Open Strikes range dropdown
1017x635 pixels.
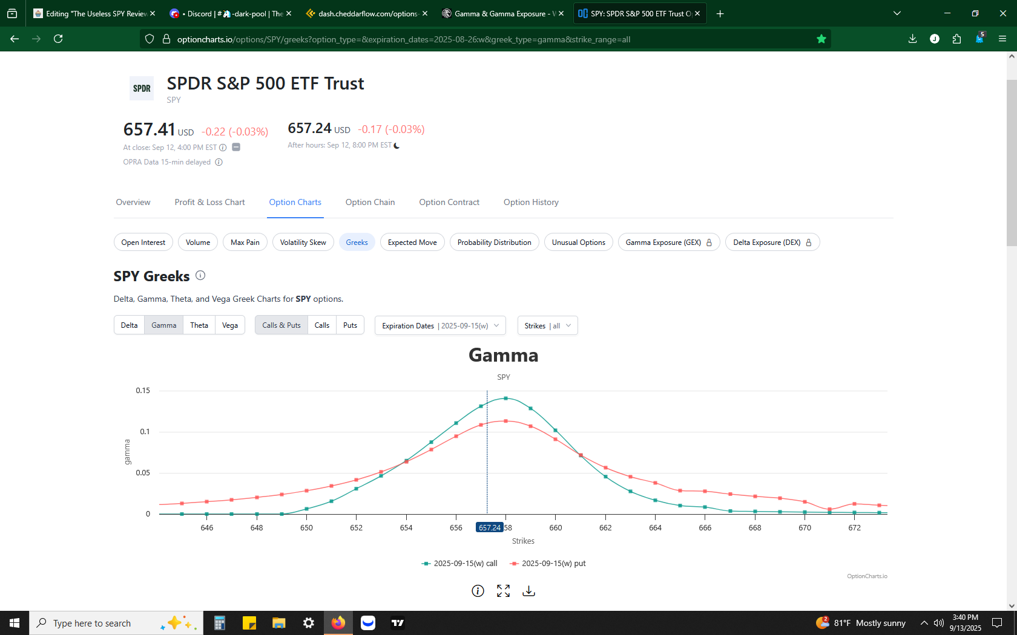point(547,325)
